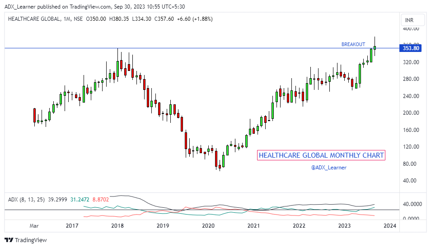Click the 40.0000 ADX axis label

tap(412, 204)
